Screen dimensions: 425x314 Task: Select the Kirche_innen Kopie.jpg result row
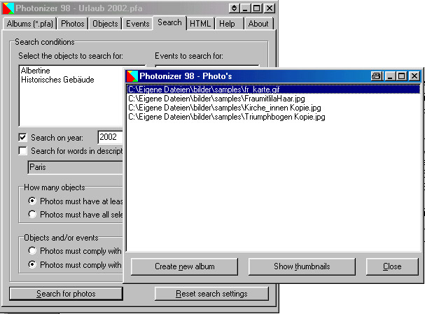point(274,108)
